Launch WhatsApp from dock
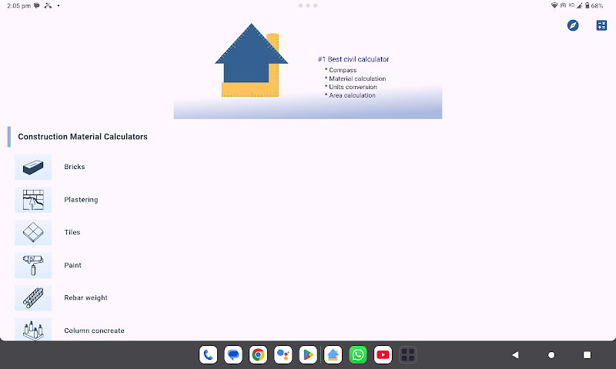Image resolution: width=616 pixels, height=369 pixels. pos(358,355)
